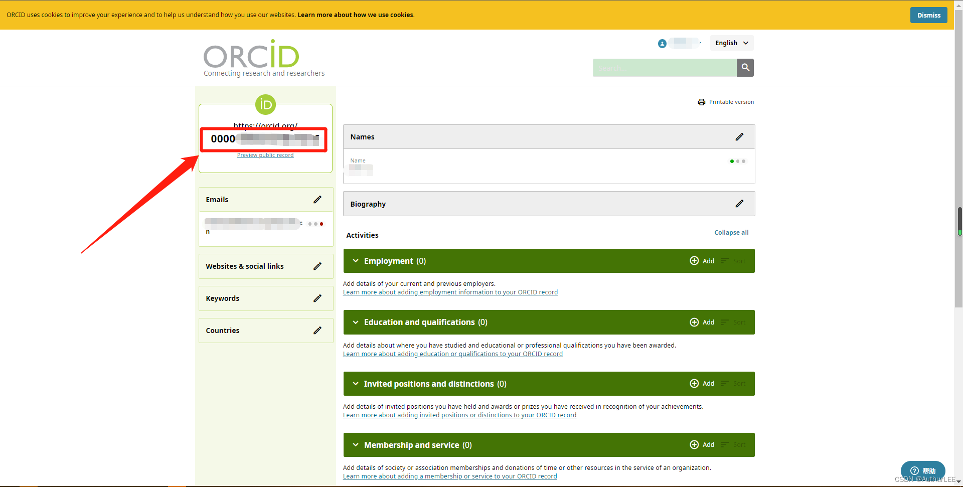The height and width of the screenshot is (487, 963).
Task: Click Sort icon in Invited positions section
Action: (x=725, y=383)
